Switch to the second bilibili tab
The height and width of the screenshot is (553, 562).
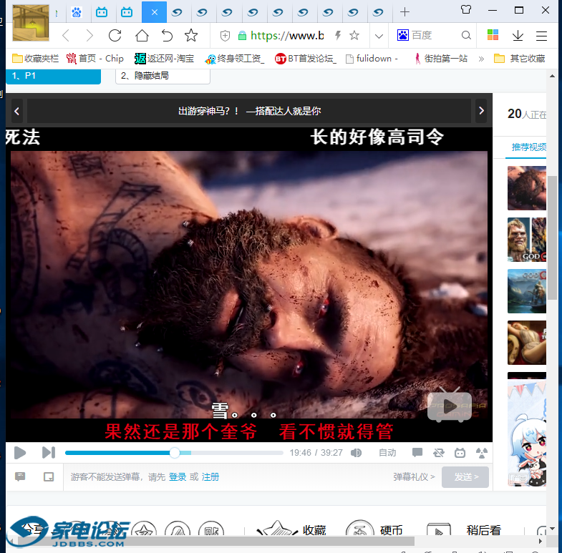coord(127,12)
